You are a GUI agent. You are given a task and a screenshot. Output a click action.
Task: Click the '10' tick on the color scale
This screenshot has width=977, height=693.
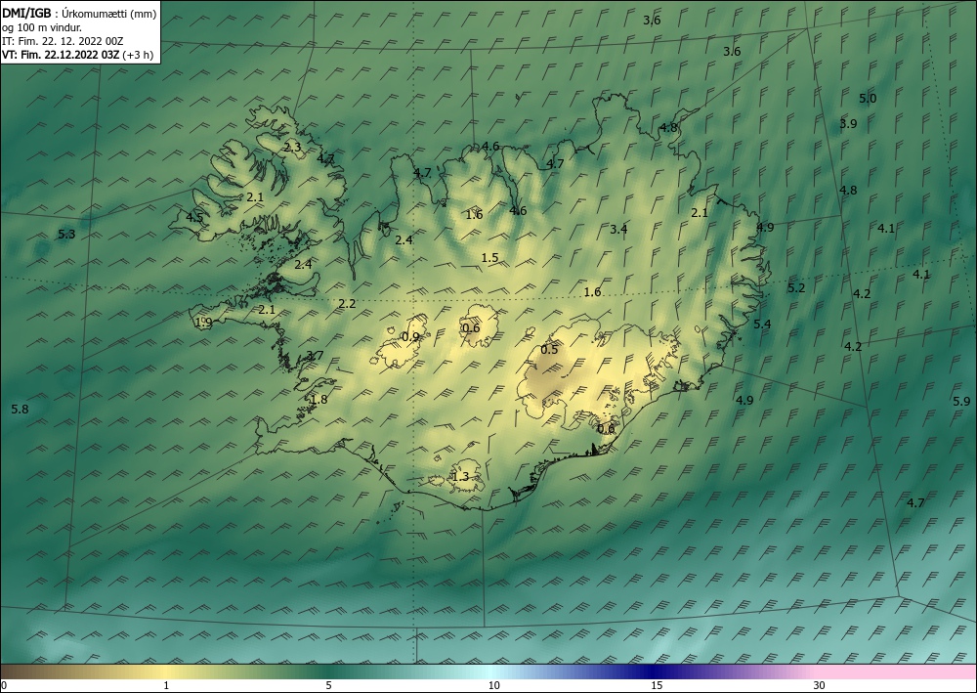(493, 685)
